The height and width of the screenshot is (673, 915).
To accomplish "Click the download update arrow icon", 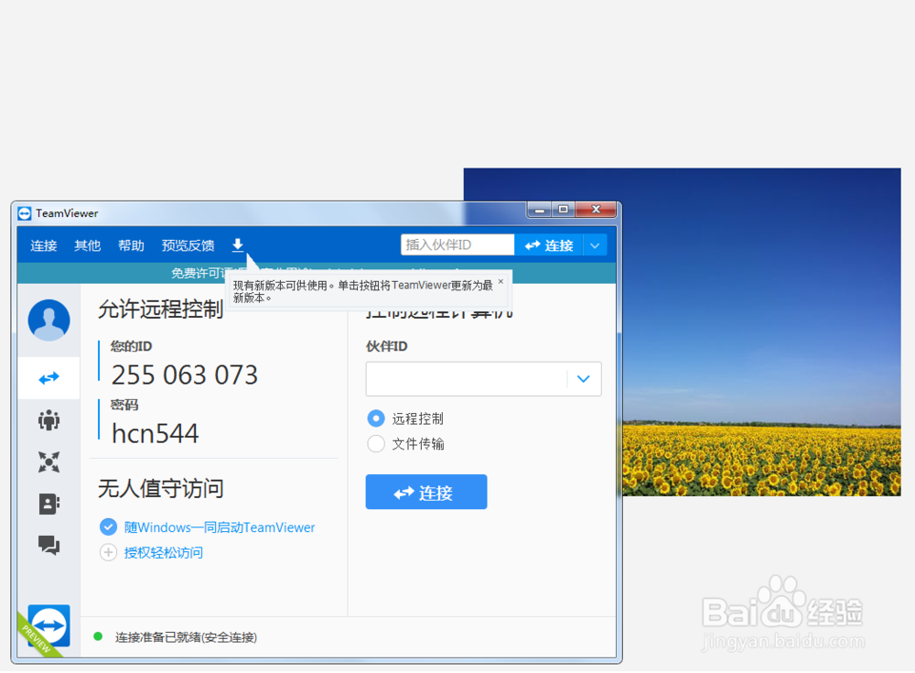I will point(238,244).
